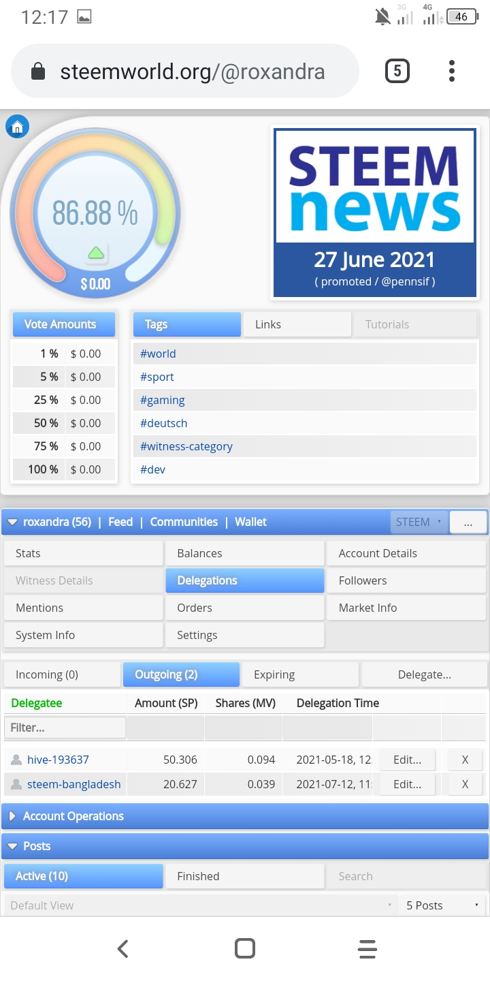The image size is (490, 981).
Task: Open the #deutsch tag
Action: [163, 423]
